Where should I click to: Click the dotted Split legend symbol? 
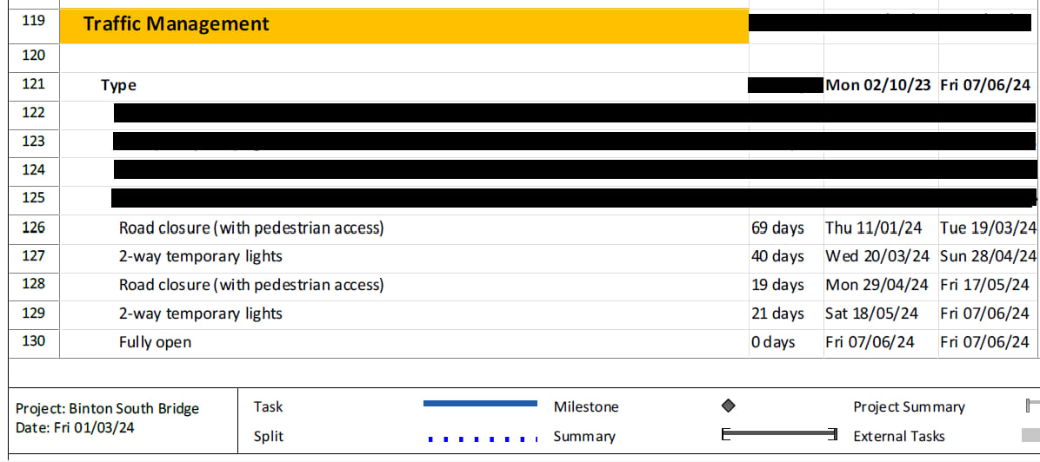point(483,439)
